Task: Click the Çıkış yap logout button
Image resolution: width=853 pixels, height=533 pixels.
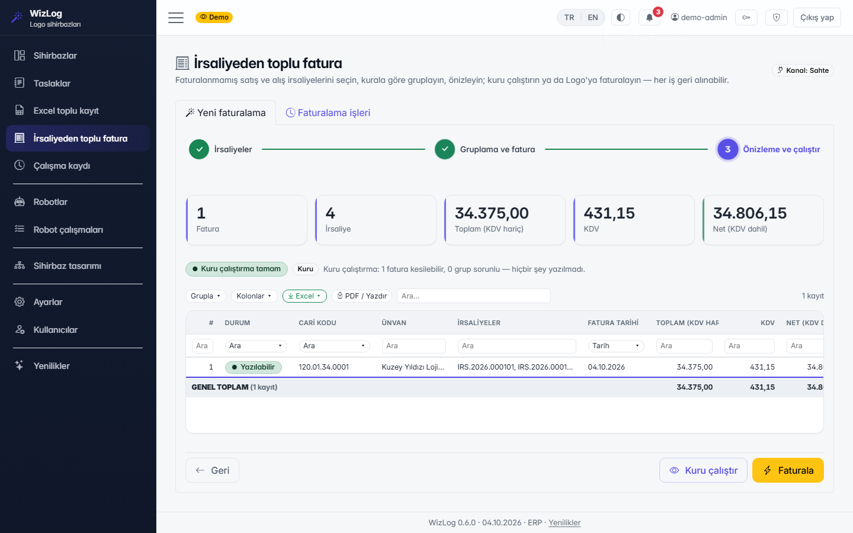Action: coord(817,18)
